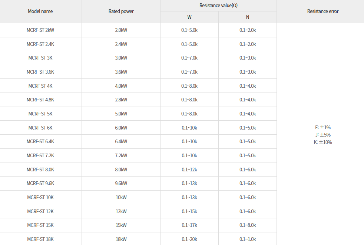The image size is (364, 245).
Task: Click the MCRF-ST 2kW model cell
Action: tap(40, 30)
